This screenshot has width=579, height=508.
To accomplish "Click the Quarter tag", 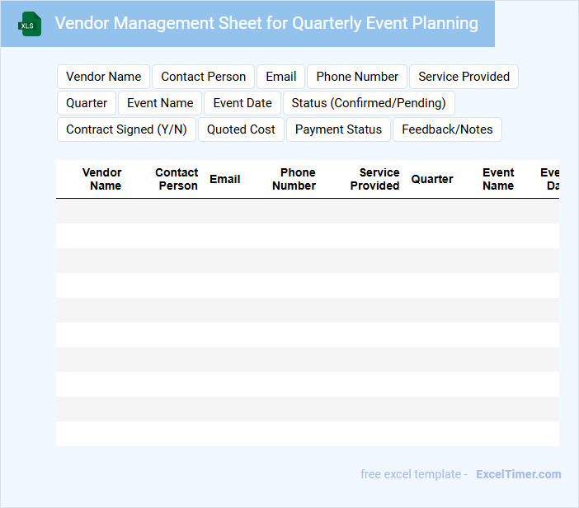I will (x=87, y=103).
